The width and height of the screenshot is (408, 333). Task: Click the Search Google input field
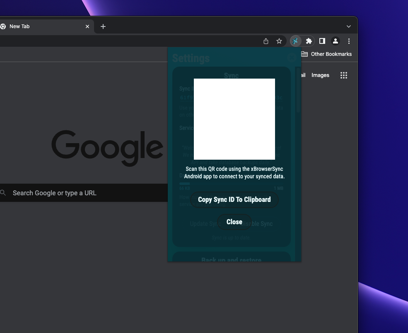tap(83, 193)
